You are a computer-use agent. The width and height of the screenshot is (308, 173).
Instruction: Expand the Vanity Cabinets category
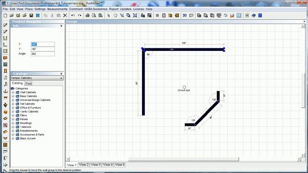(x=13, y=111)
